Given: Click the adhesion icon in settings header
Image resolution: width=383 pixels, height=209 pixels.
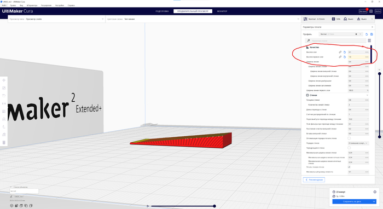Looking at the screenshot, I should 358,19.
